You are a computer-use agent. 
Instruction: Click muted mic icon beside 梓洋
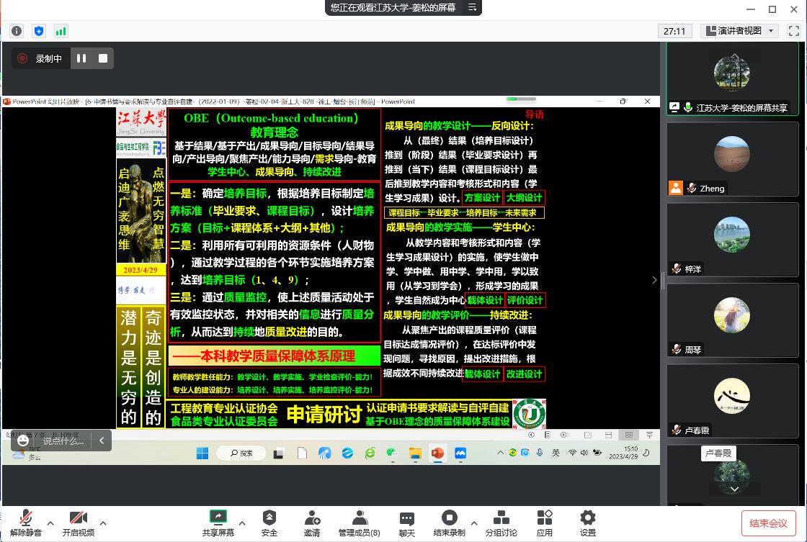pos(677,268)
